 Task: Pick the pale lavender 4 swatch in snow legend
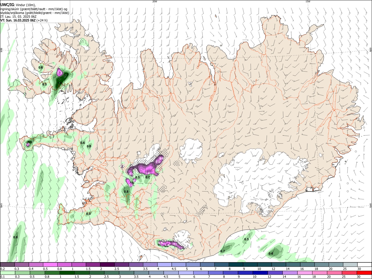164,265
